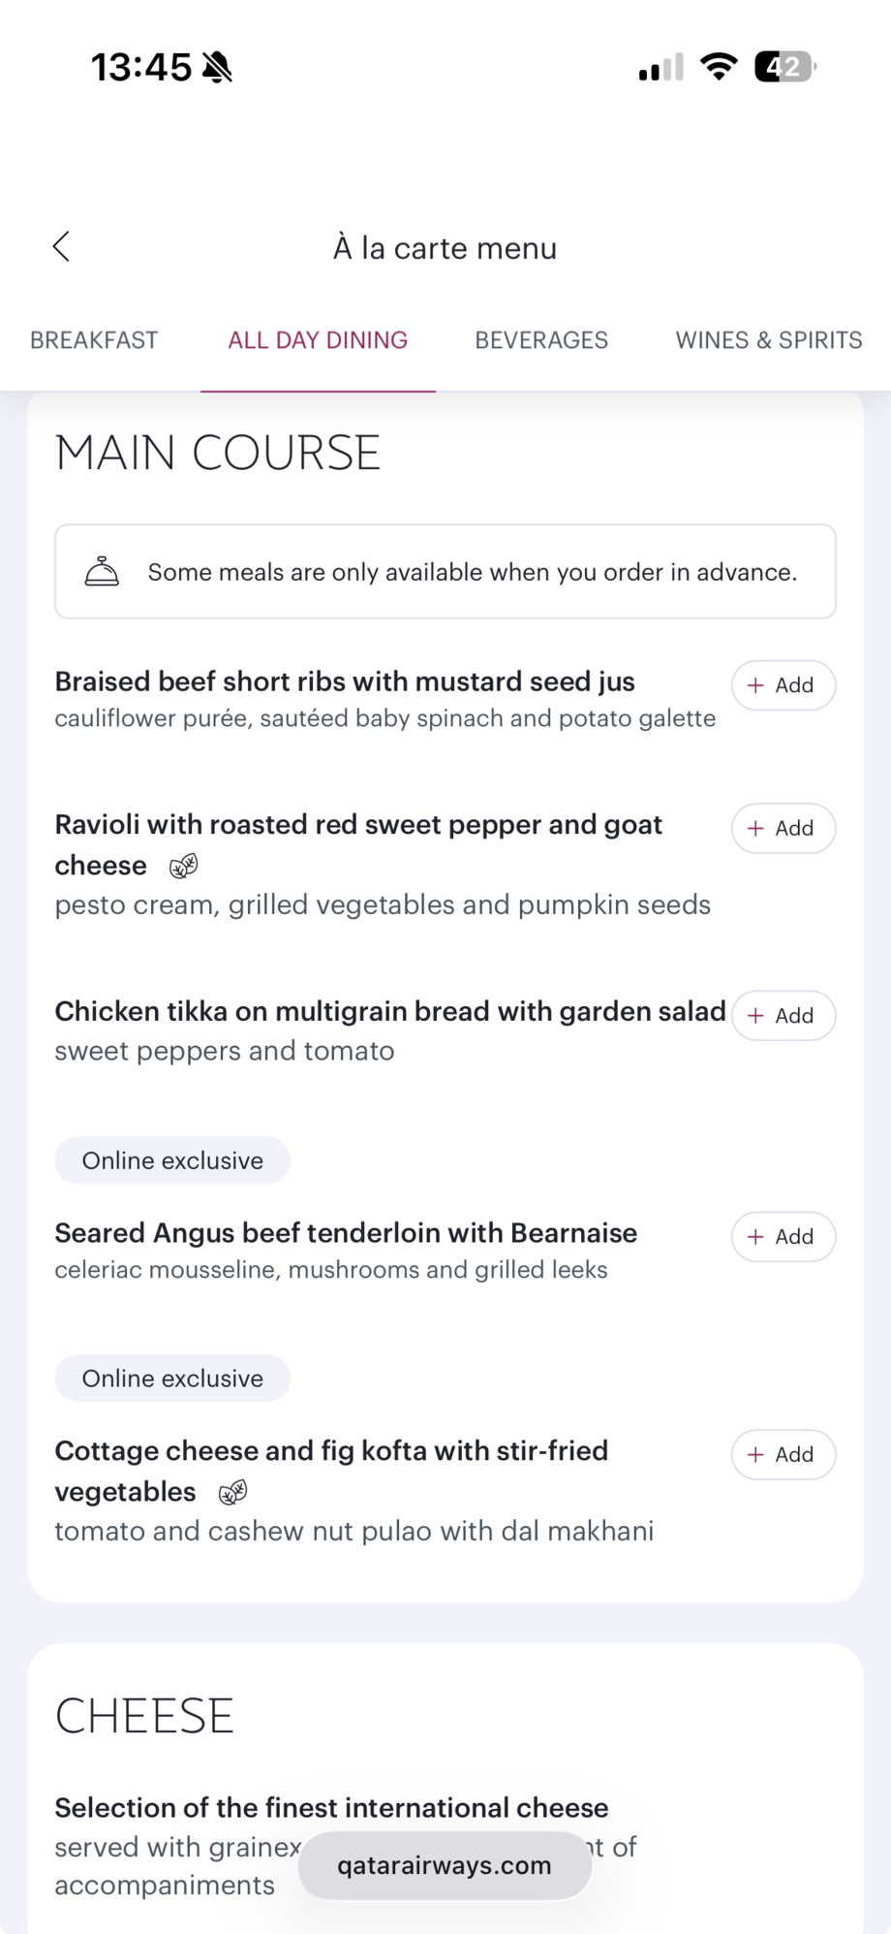Tap the battery indicator icon

[x=784, y=67]
